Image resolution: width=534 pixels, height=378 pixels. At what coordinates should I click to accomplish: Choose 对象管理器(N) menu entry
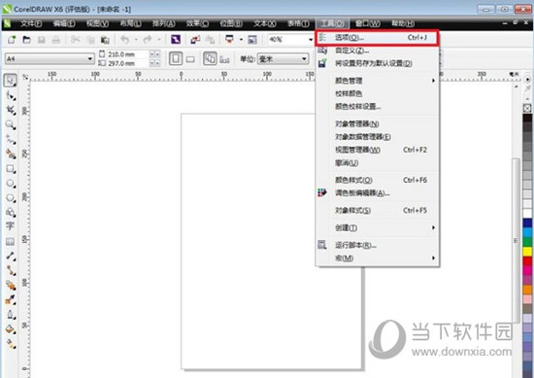pos(378,123)
